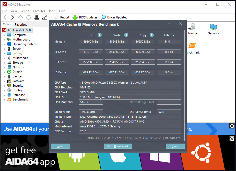Select the Server tree item
This screenshot has height=171, width=236.
point(17,49)
